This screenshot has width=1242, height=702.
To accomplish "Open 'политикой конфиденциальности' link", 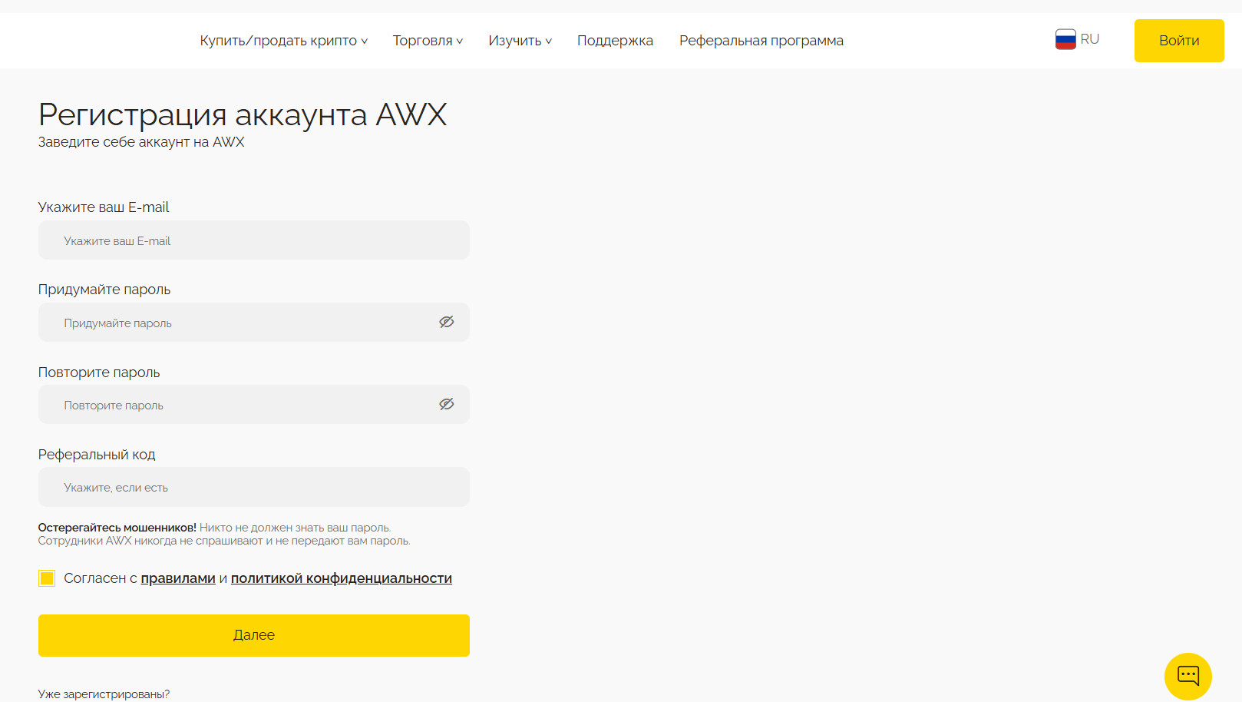I will pos(341,578).
